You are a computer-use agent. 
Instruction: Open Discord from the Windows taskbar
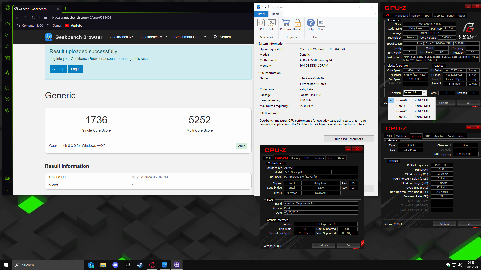pos(115,265)
